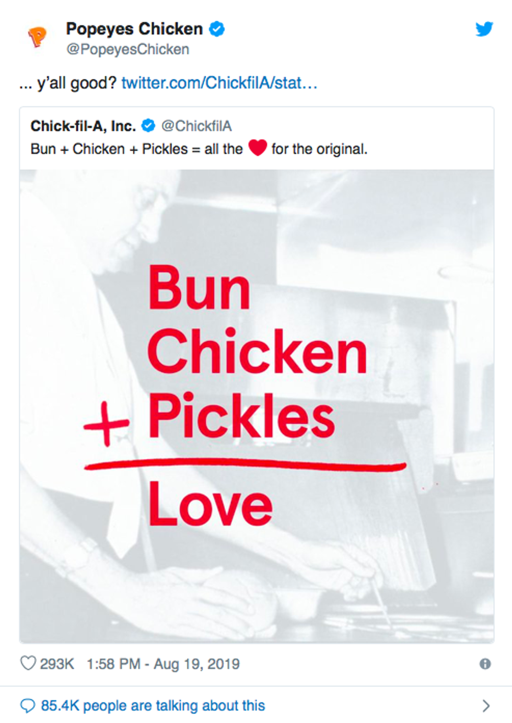The image size is (512, 723).
Task: Select the Chick-fil-A tweet text area
Action: click(x=199, y=149)
